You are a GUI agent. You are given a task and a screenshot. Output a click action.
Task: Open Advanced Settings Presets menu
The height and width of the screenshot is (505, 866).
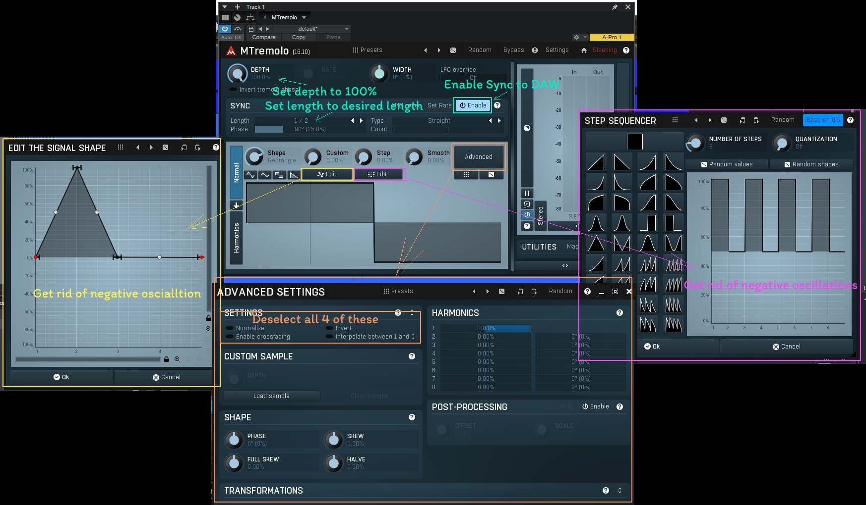coord(398,291)
